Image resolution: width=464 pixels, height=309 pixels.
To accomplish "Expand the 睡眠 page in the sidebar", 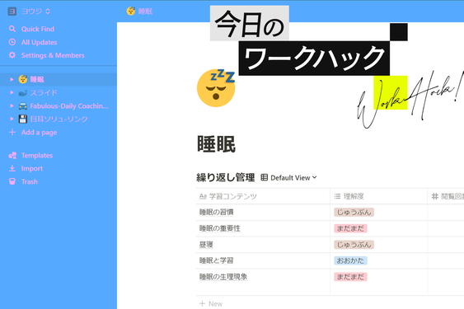I will (x=12, y=79).
